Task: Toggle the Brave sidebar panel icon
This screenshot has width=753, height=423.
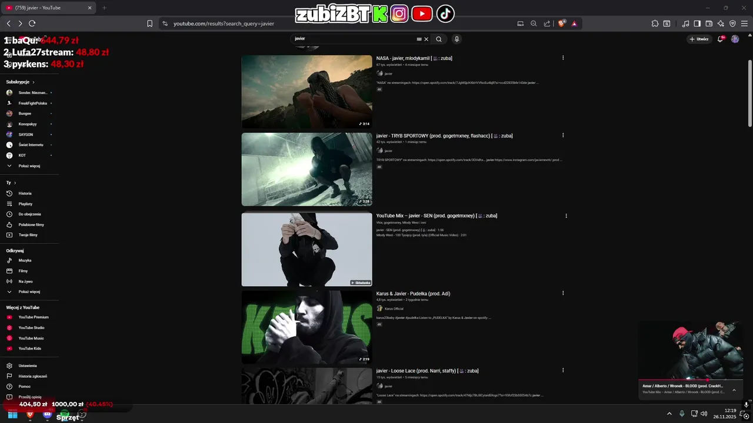Action: 697,23
